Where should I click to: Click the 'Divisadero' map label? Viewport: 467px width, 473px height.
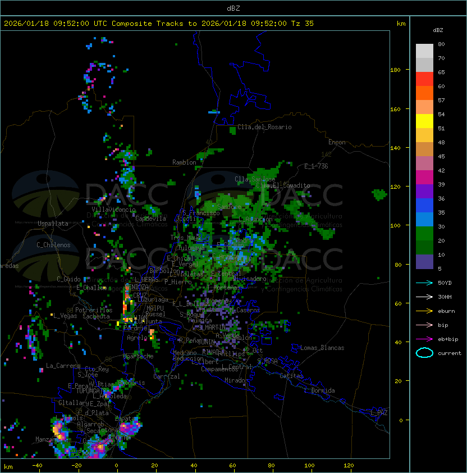point(250,279)
